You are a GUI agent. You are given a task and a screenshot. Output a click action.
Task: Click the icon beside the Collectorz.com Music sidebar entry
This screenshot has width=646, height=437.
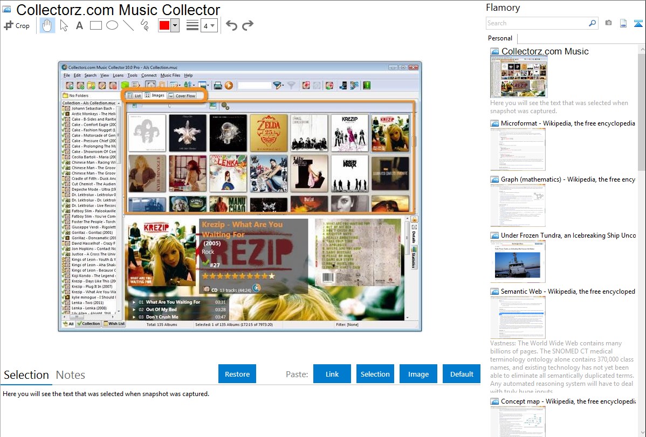pyautogui.click(x=494, y=52)
